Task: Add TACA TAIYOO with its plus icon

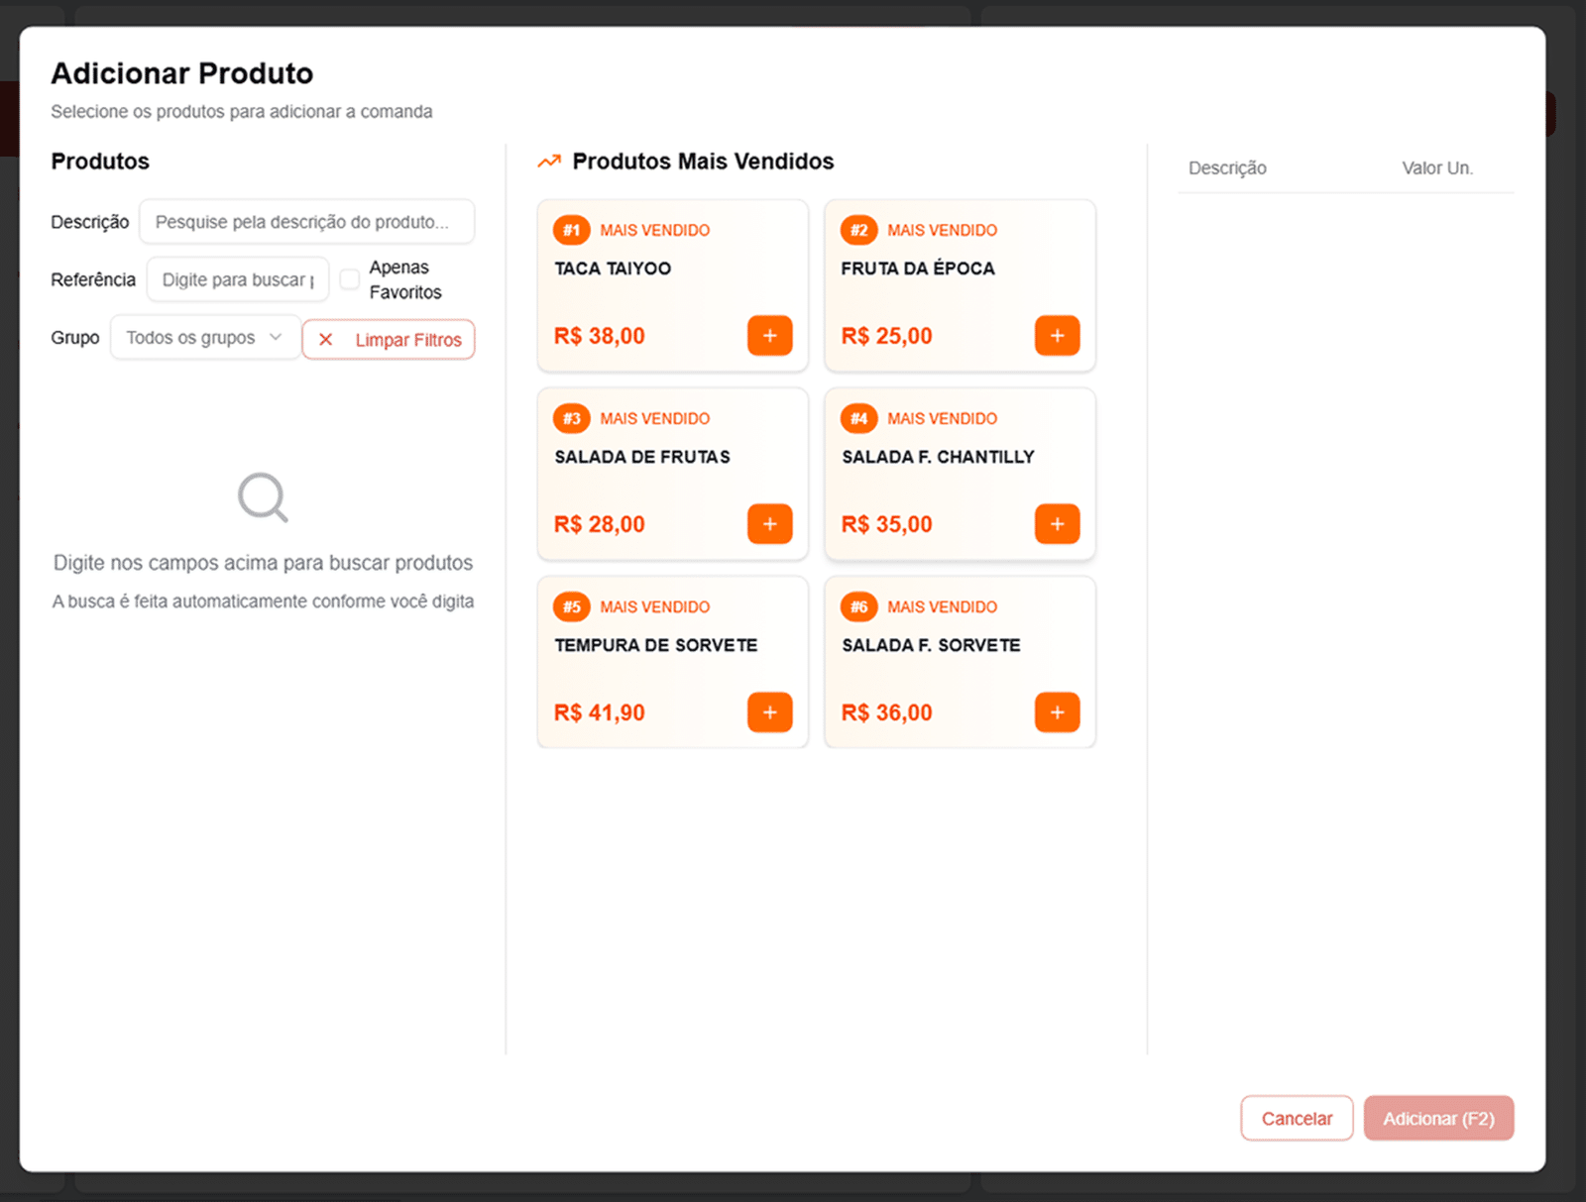Action: (769, 336)
